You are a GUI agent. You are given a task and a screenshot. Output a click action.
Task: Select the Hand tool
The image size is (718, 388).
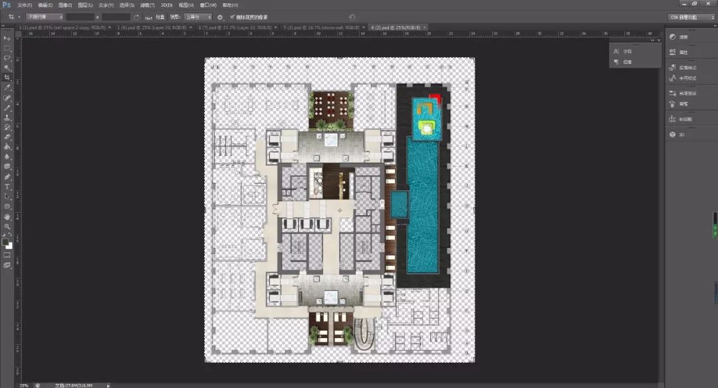(7, 217)
